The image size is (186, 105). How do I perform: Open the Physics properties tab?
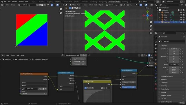[156, 74]
